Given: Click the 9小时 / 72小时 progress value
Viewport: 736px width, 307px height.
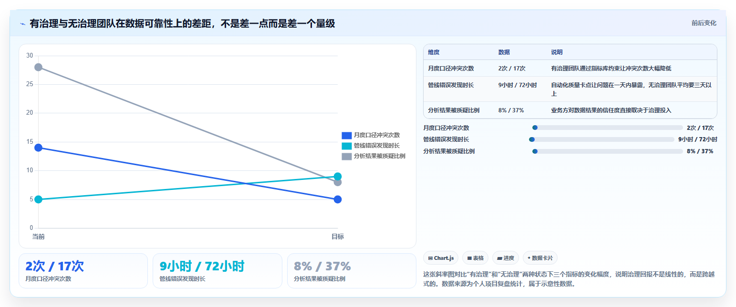Looking at the screenshot, I should click(x=697, y=139).
